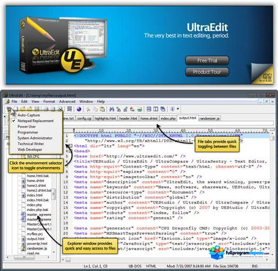Open the Help menu
This screenshot has height=271, width=278.
pyautogui.click(x=100, y=101)
